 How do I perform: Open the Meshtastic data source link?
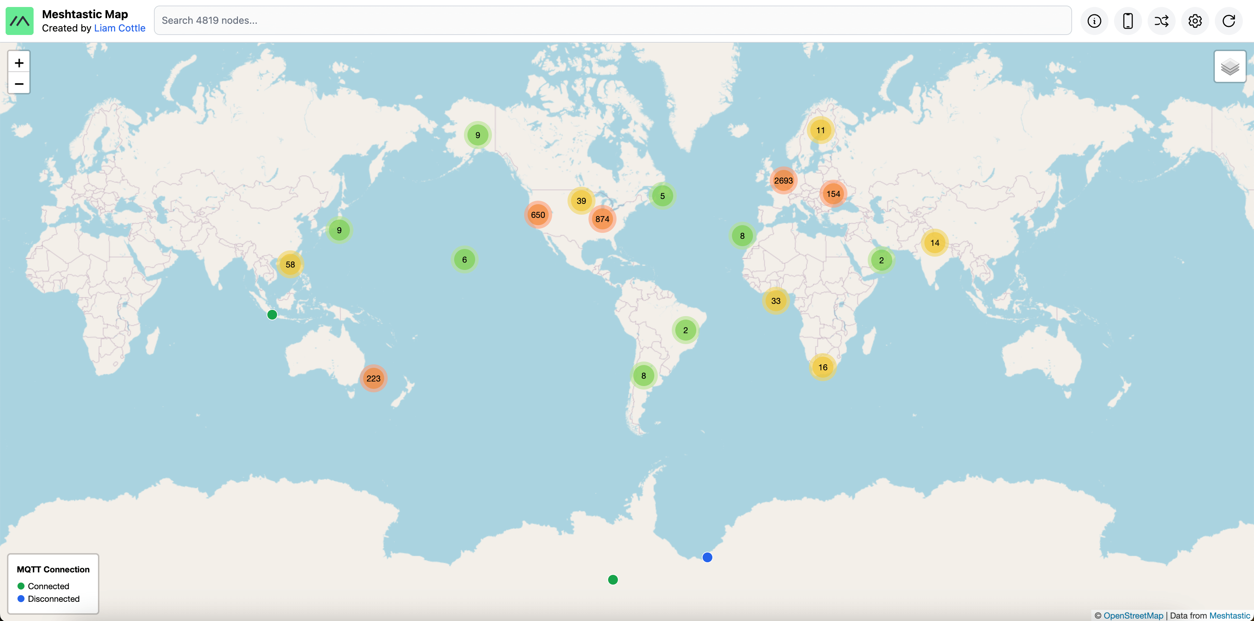tap(1229, 615)
